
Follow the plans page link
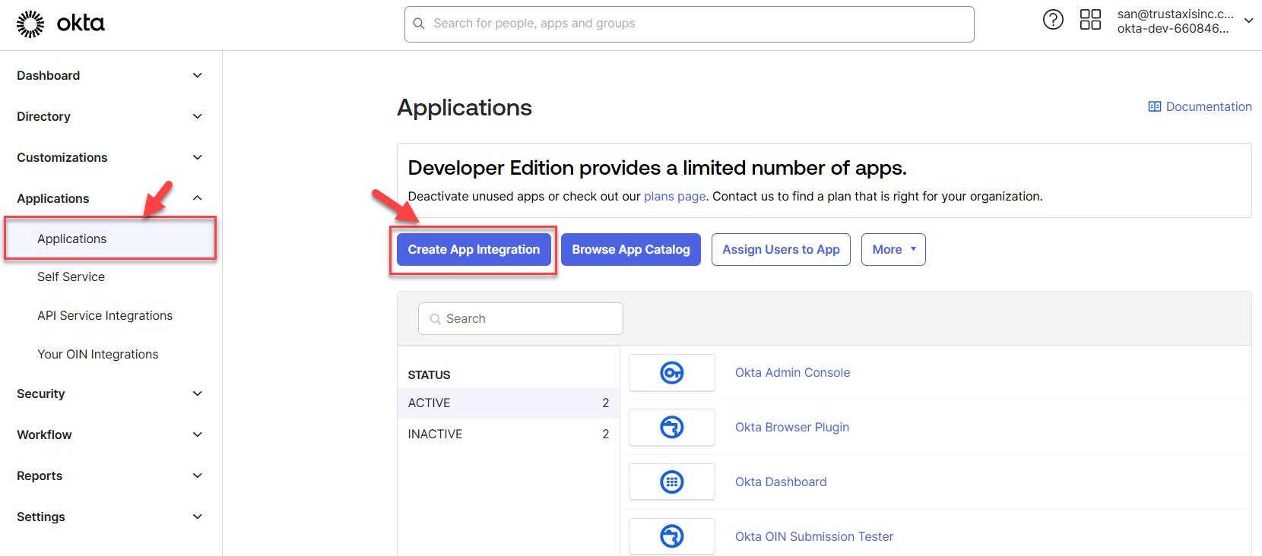[675, 197]
